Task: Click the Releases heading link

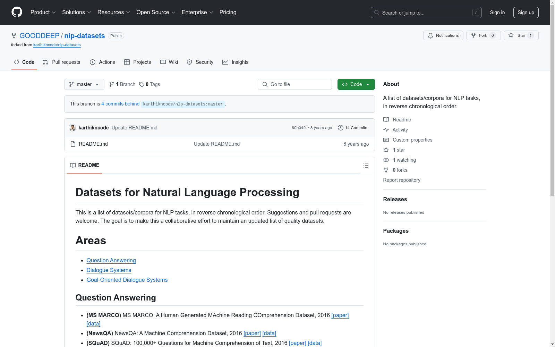Action: coord(395,199)
